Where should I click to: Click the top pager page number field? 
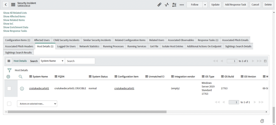coord(232,61)
